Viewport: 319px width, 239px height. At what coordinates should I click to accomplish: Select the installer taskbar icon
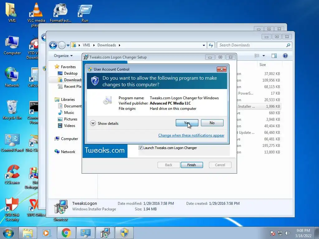(x=105, y=233)
